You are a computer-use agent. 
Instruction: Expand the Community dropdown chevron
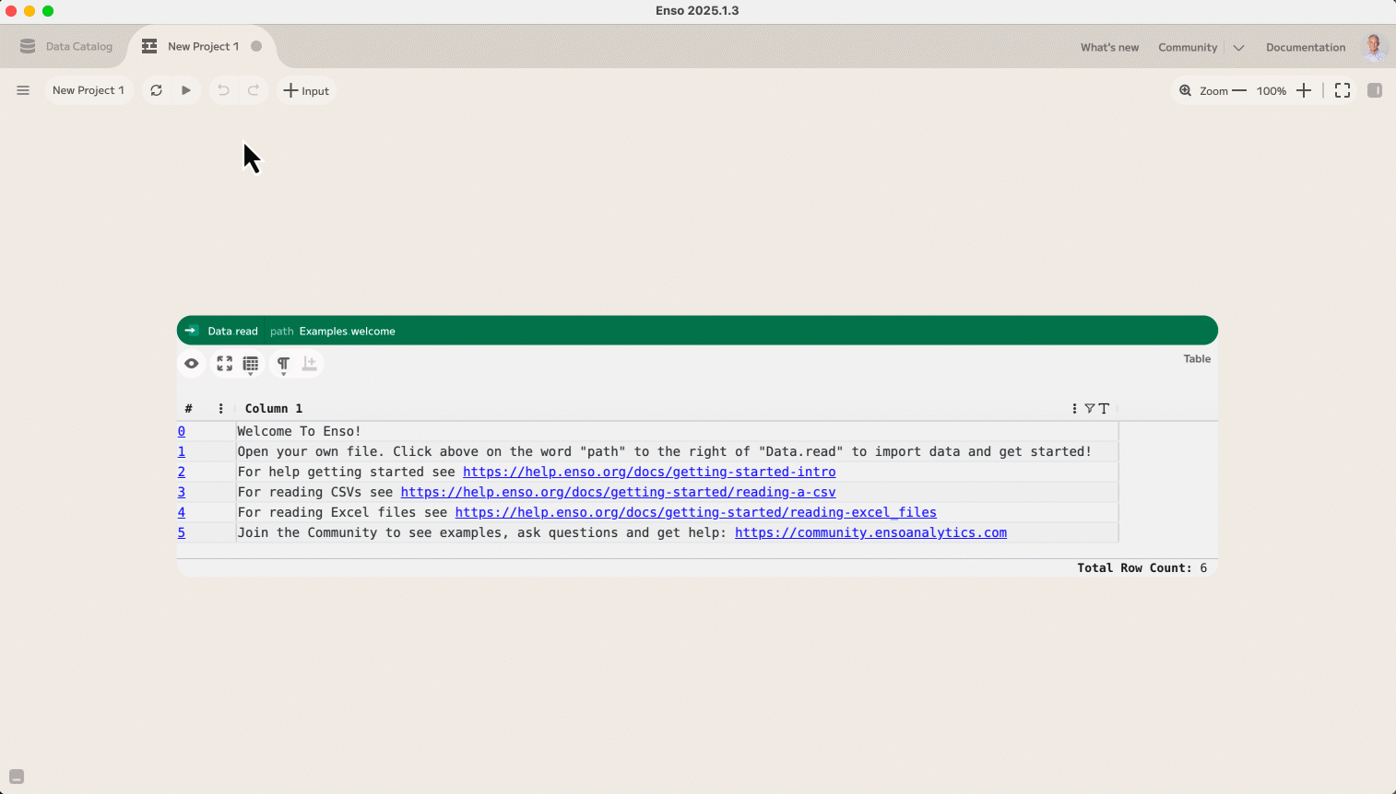click(1238, 48)
